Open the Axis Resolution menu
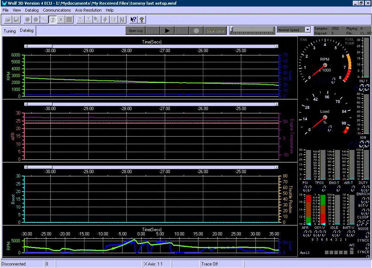The width and height of the screenshot is (372, 268). coord(88,10)
